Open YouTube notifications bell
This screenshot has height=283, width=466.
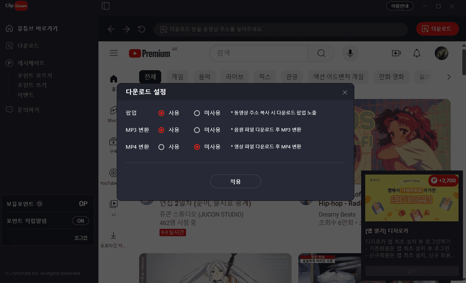[x=416, y=53]
